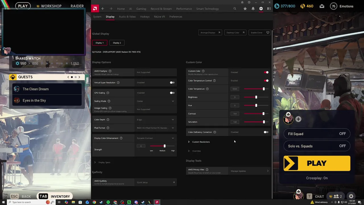364x205 pixels.
Task: Click help icon next to Display Color Enhancement
Action: point(121,138)
